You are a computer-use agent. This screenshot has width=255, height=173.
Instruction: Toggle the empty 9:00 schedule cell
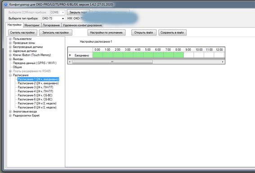[188, 55]
